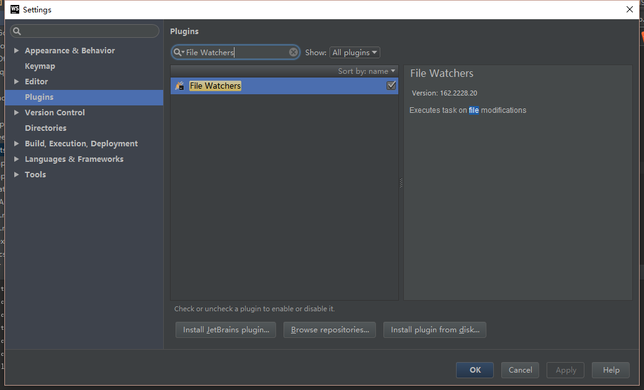Click Install plugin from disk button
This screenshot has height=390, width=644.
click(435, 330)
